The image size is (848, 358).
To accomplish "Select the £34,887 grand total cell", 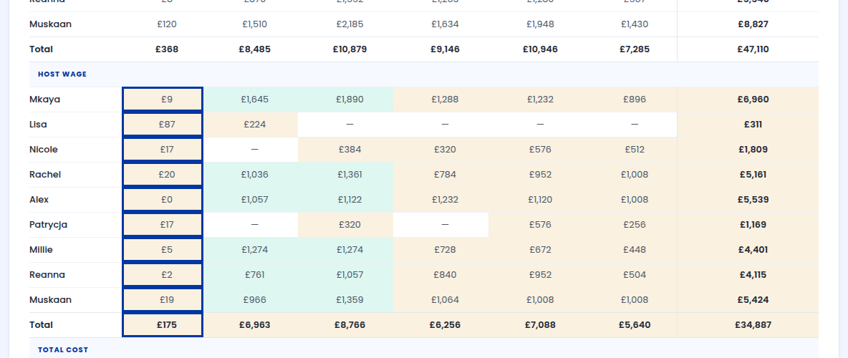I will click(753, 325).
